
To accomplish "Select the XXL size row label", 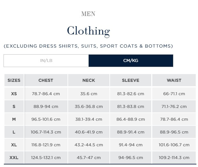I will click(x=14, y=158).
